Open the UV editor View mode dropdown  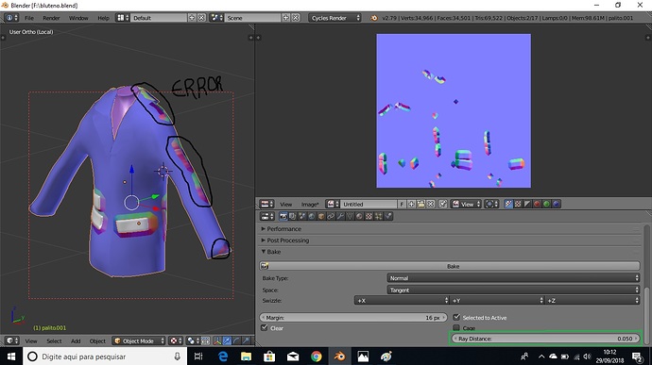(467, 204)
